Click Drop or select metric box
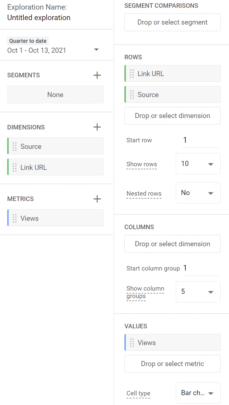The width and height of the screenshot is (229, 405). coord(172,364)
